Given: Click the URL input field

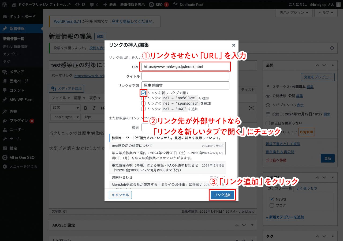Looking at the screenshot, I should click(185, 66).
